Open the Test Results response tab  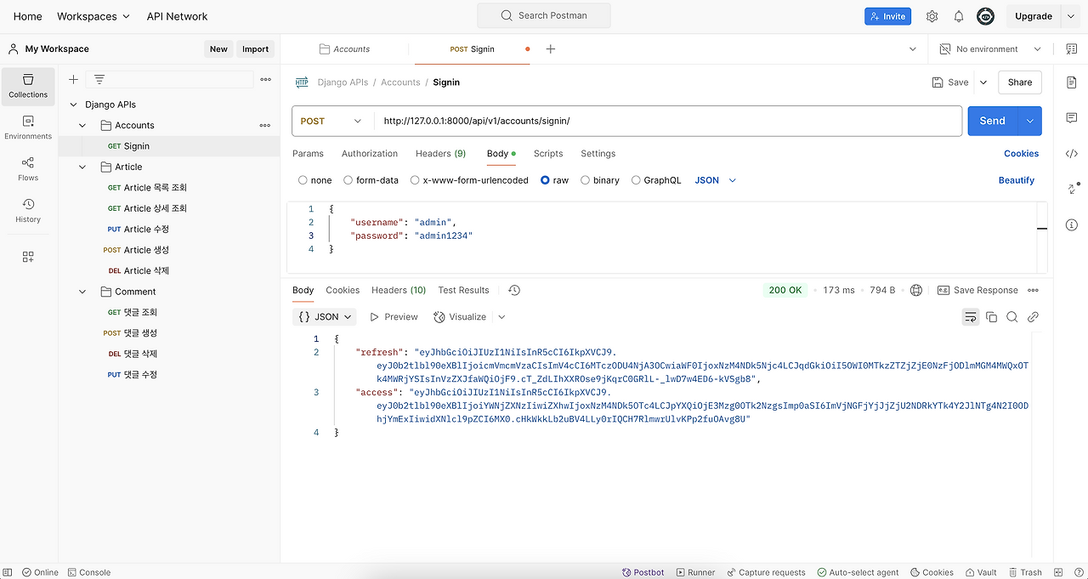[x=463, y=290]
